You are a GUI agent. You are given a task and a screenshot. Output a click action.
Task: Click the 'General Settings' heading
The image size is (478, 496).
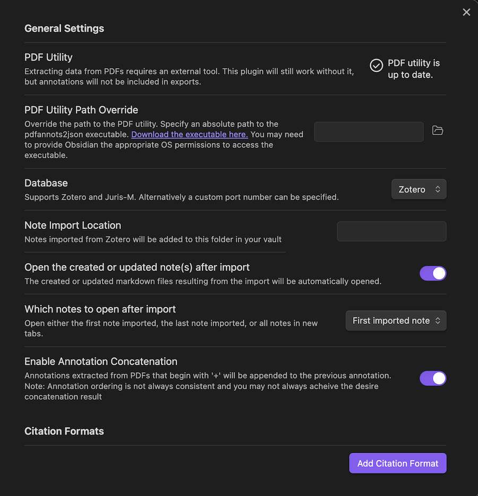click(64, 29)
